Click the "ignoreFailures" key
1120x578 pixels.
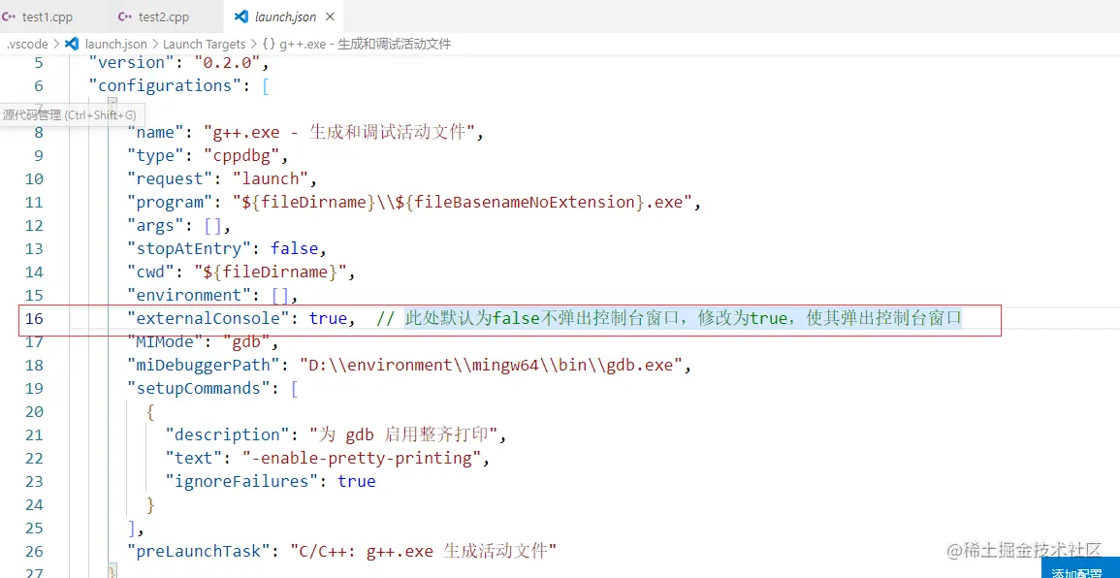242,482
